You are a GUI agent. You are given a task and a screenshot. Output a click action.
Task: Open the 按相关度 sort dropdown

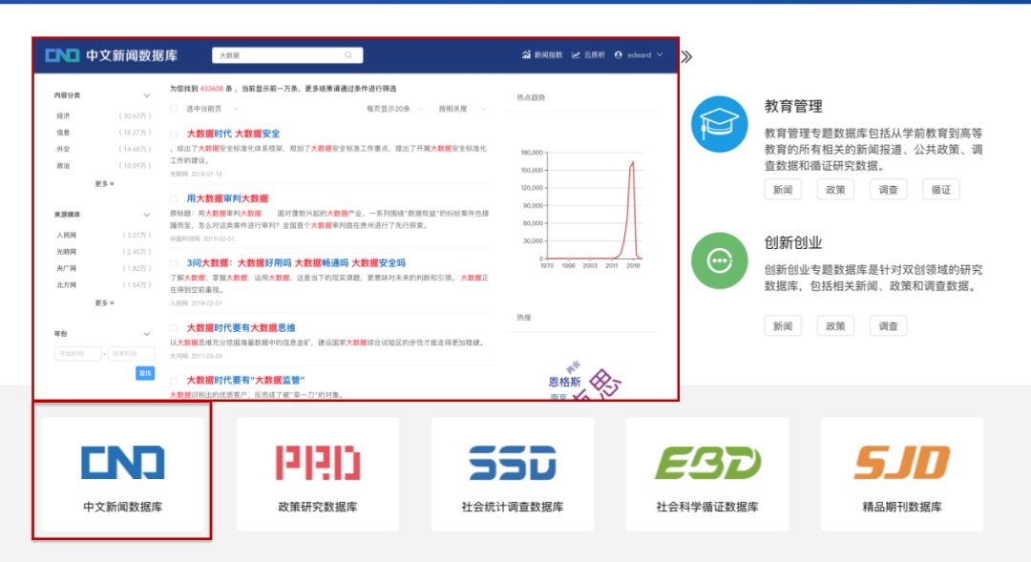coord(462,109)
